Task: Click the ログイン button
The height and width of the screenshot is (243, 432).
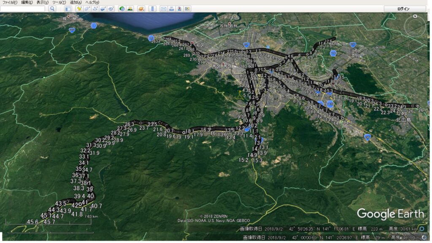Action: pos(405,8)
